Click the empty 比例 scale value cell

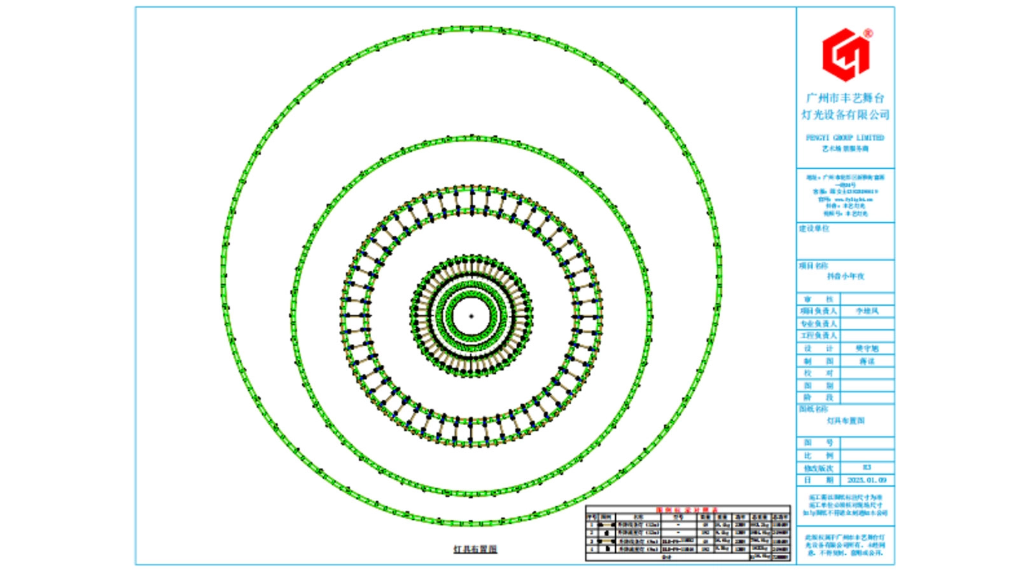867,455
